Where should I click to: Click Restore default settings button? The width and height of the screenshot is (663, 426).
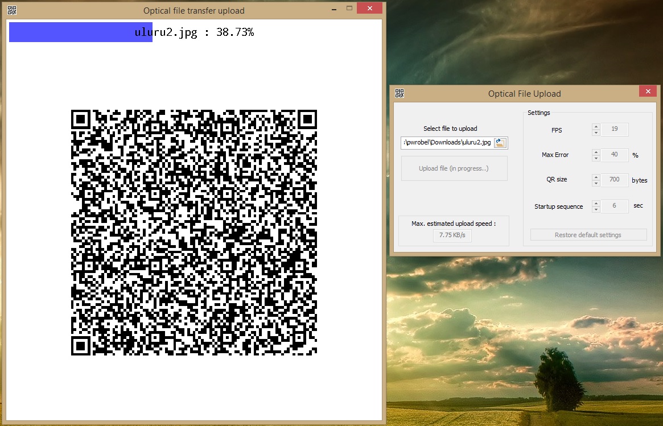[588, 235]
